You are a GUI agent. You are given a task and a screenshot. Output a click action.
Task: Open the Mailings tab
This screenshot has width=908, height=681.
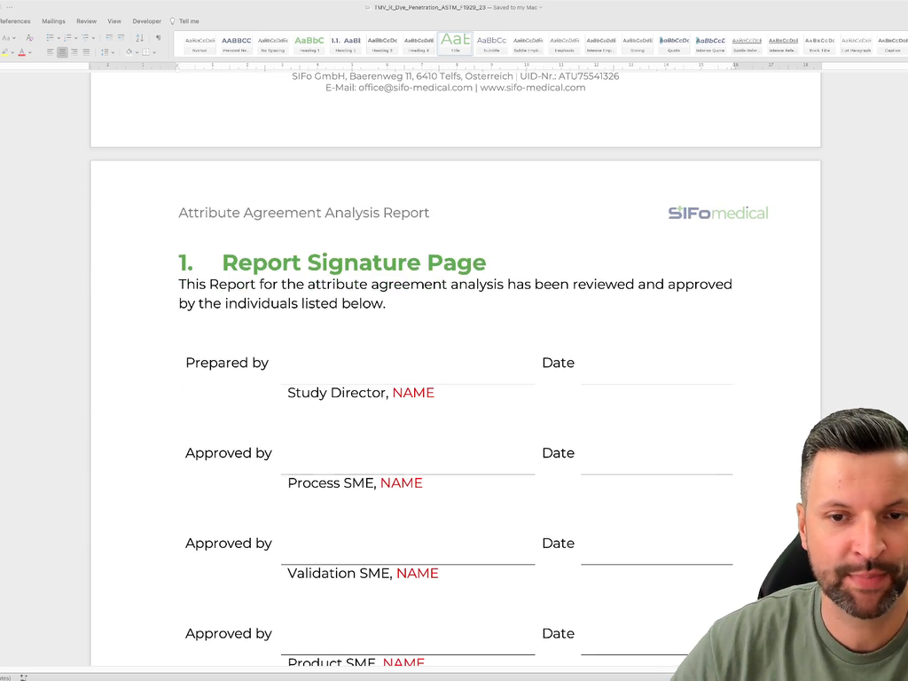point(53,21)
